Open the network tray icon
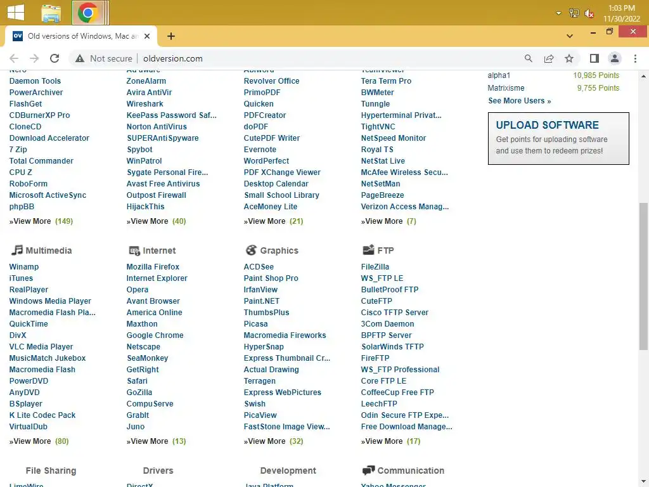This screenshot has width=649, height=487. (x=574, y=13)
